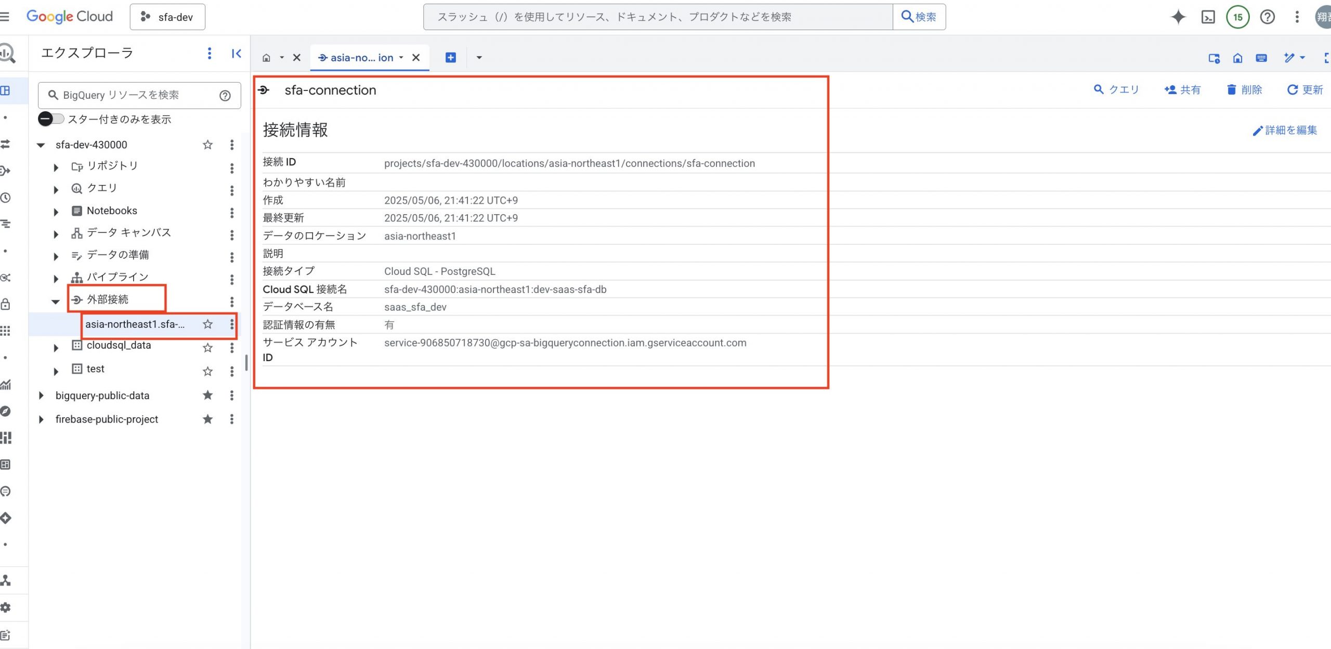Screen dimensions: 1331x649
Task: Click the scheduled queries clock sidebar icon
Action: 6,197
